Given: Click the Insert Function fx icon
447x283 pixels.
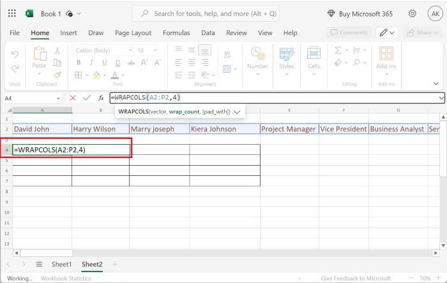Looking at the screenshot, I should tap(101, 98).
